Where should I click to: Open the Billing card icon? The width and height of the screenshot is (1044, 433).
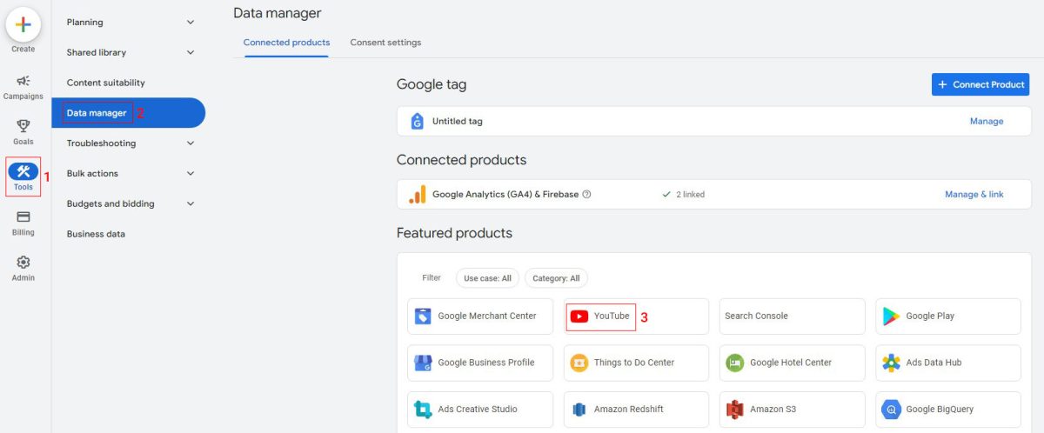pos(23,216)
